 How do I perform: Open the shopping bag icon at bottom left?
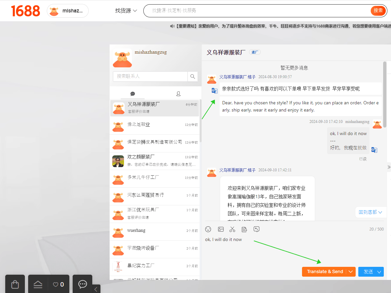point(15,284)
